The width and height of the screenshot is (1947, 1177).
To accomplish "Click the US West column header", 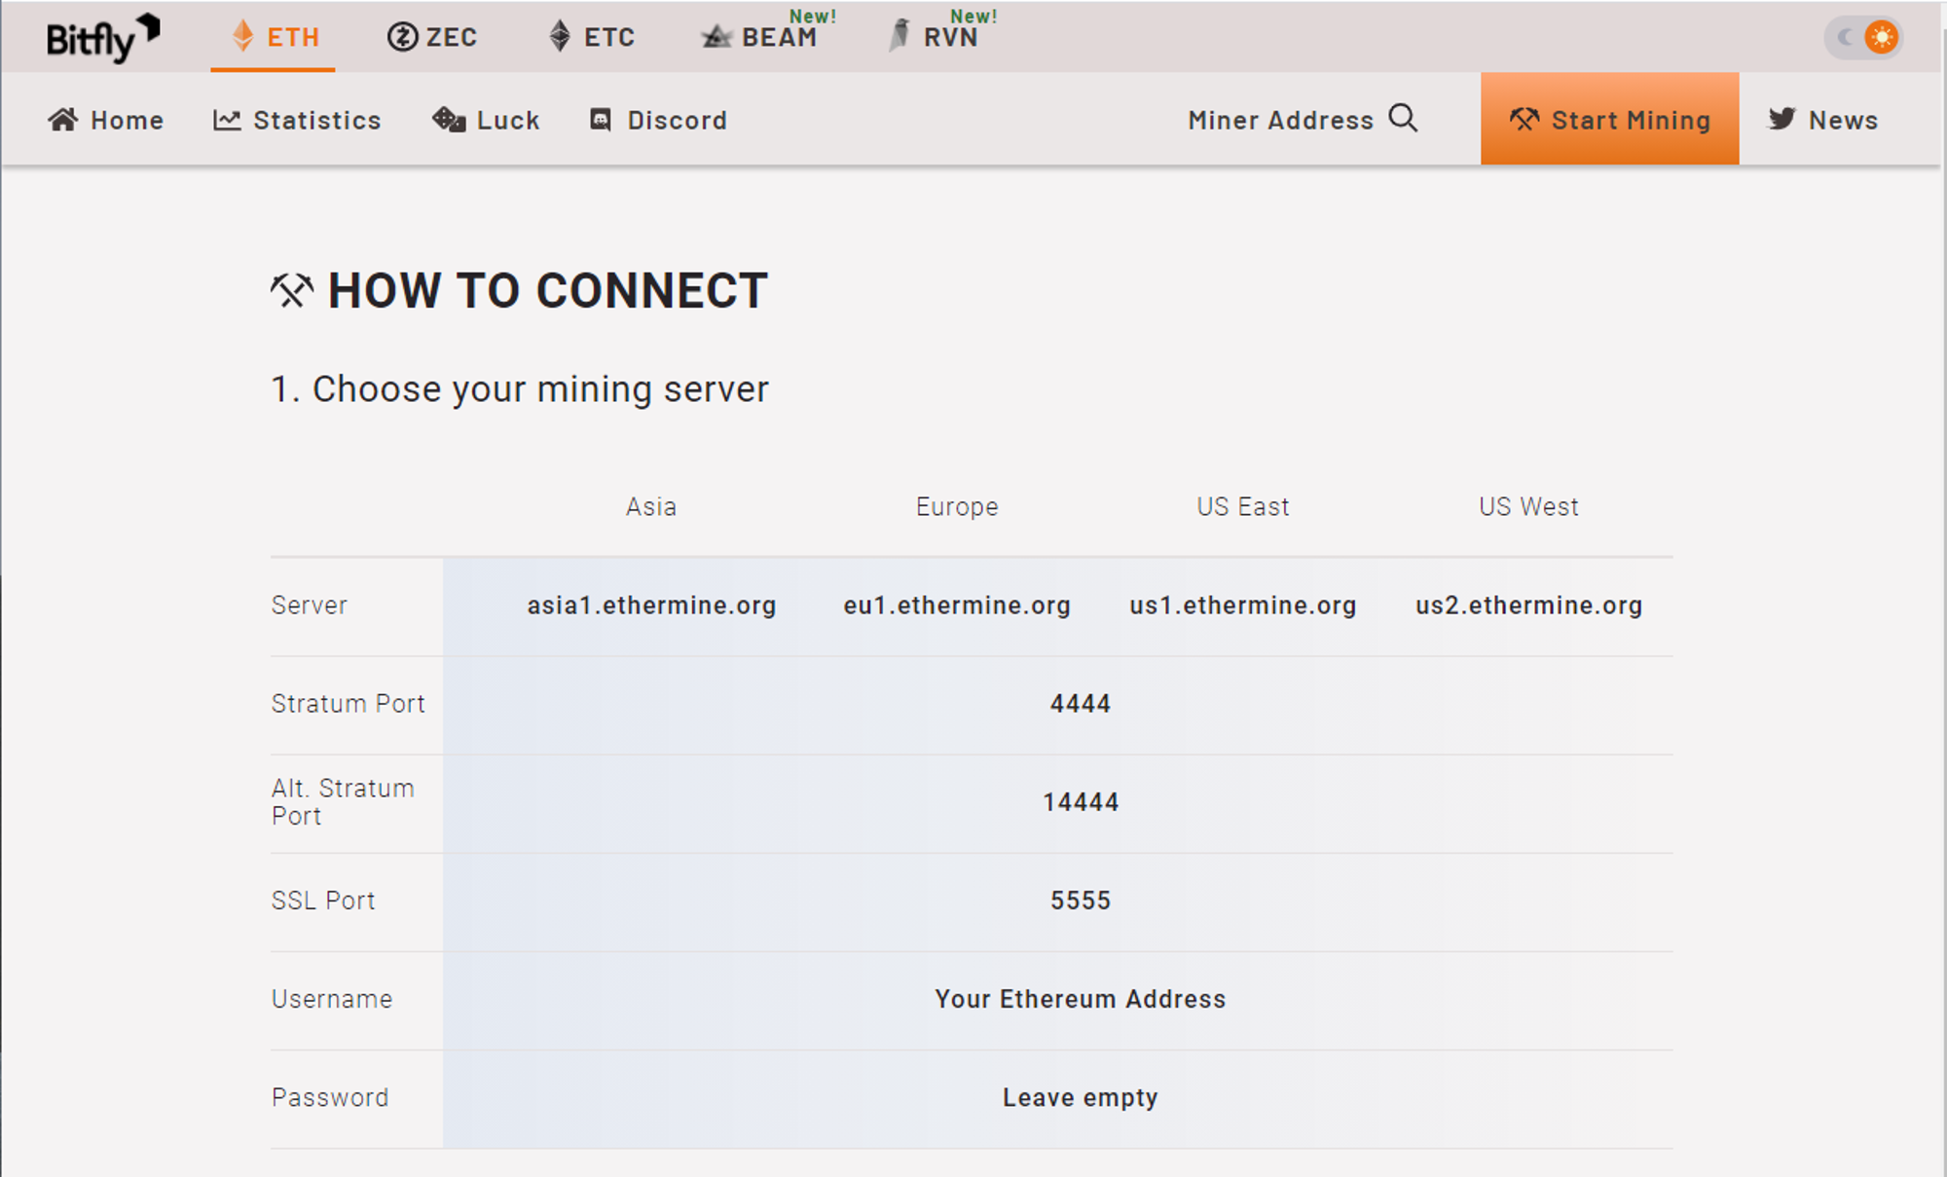I will coord(1529,506).
